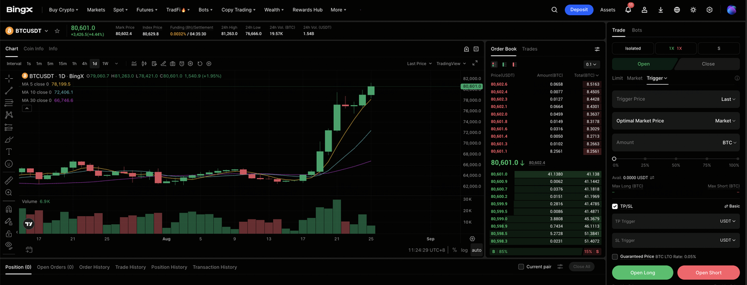The width and height of the screenshot is (747, 285).
Task: Open the Last Price dropdown
Action: (418, 64)
